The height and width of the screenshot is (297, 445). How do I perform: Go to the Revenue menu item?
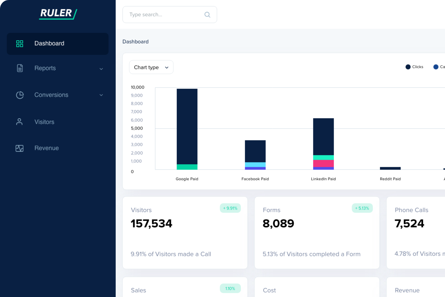47,148
